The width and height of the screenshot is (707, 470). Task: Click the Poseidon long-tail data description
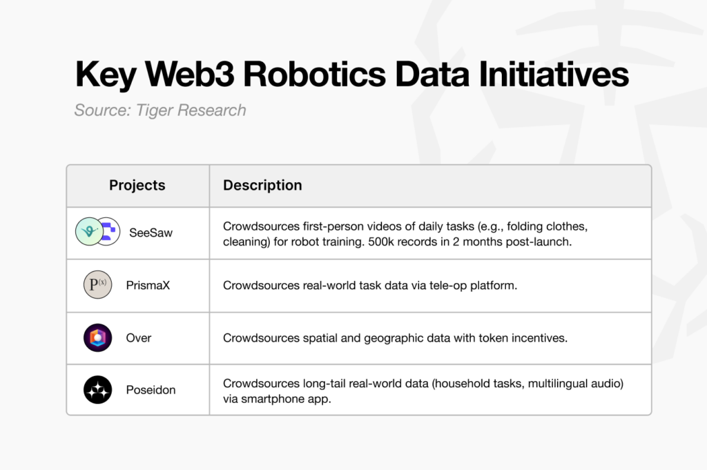(423, 391)
